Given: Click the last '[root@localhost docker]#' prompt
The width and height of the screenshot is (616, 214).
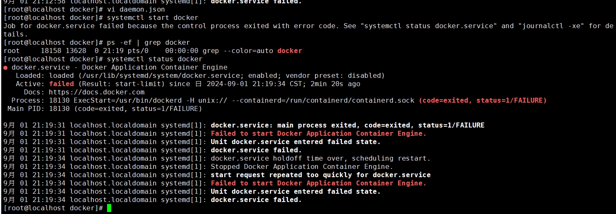Looking at the screenshot, I should click(53, 208).
